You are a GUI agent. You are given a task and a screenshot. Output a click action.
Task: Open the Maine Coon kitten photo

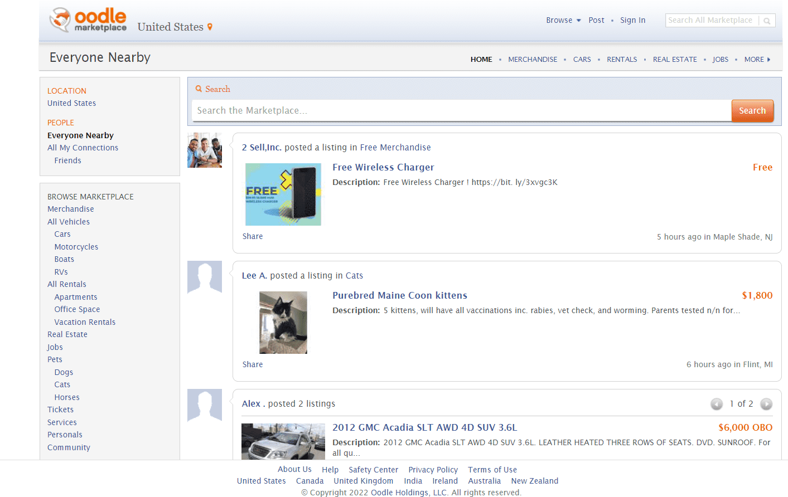(x=283, y=323)
